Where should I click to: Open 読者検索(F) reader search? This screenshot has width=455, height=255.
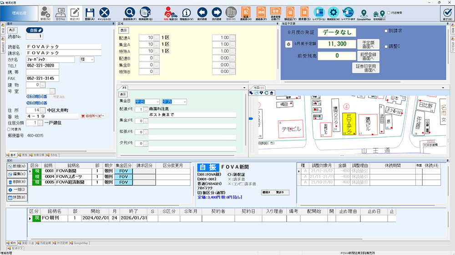130,13
